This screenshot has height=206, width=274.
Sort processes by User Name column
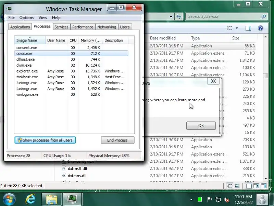tap(56, 40)
